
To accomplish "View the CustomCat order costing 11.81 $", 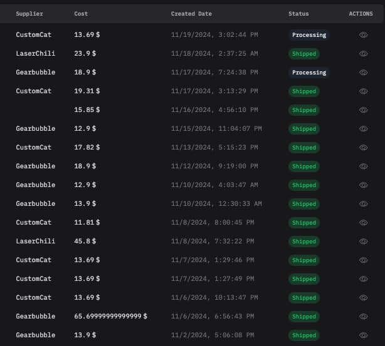I will tap(363, 223).
